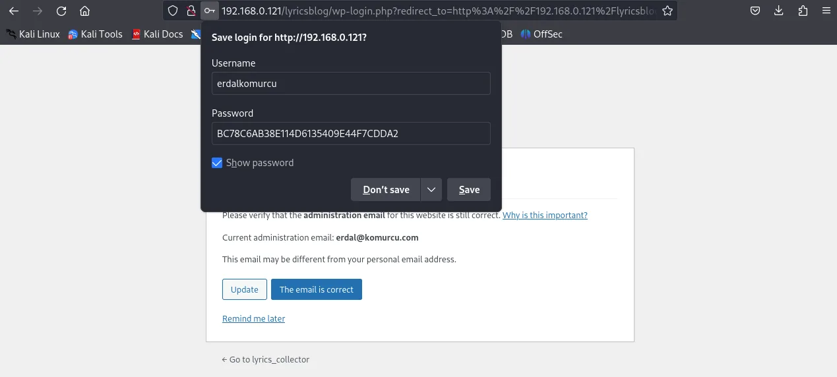This screenshot has width=837, height=377.
Task: Click into the Password field
Action: pyautogui.click(x=351, y=134)
